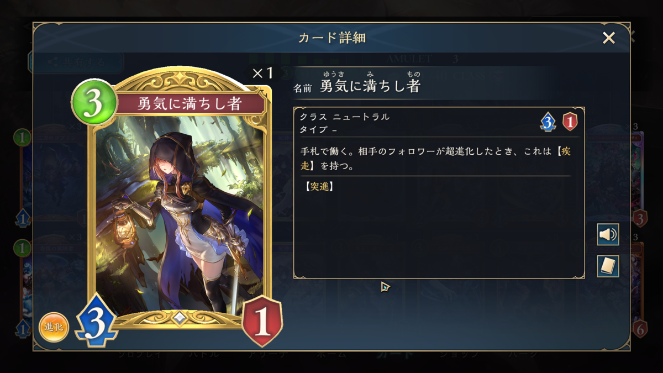The height and width of the screenshot is (373, 663).
Task: Click the green cost 3 orb
Action: (94, 102)
